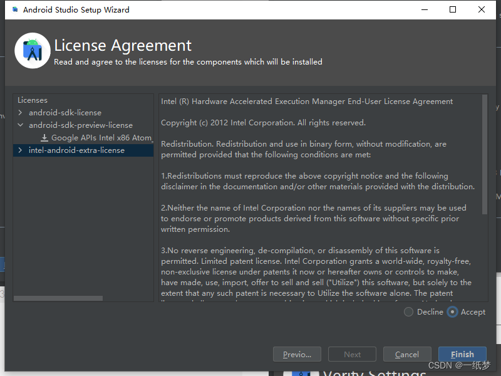The width and height of the screenshot is (501, 376).
Task: Select the Accept radio button
Action: point(452,311)
